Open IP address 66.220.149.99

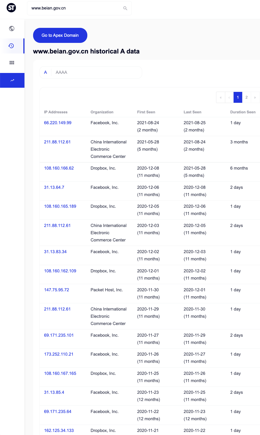coord(58,123)
